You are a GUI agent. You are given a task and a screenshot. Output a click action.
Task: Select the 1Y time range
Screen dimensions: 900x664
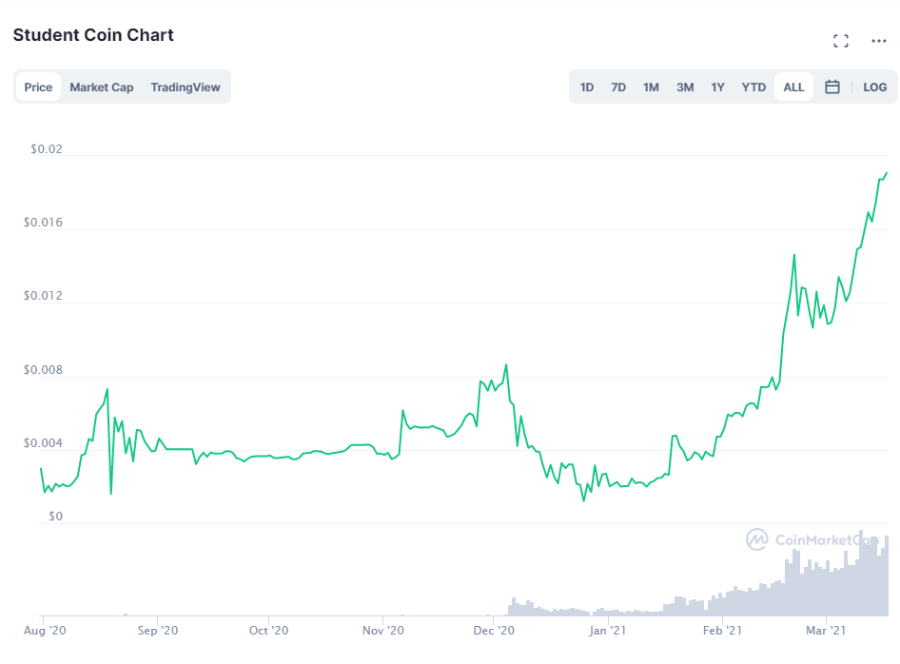tap(718, 88)
